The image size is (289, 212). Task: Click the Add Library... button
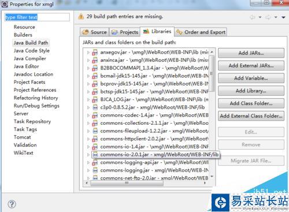tap(251, 91)
